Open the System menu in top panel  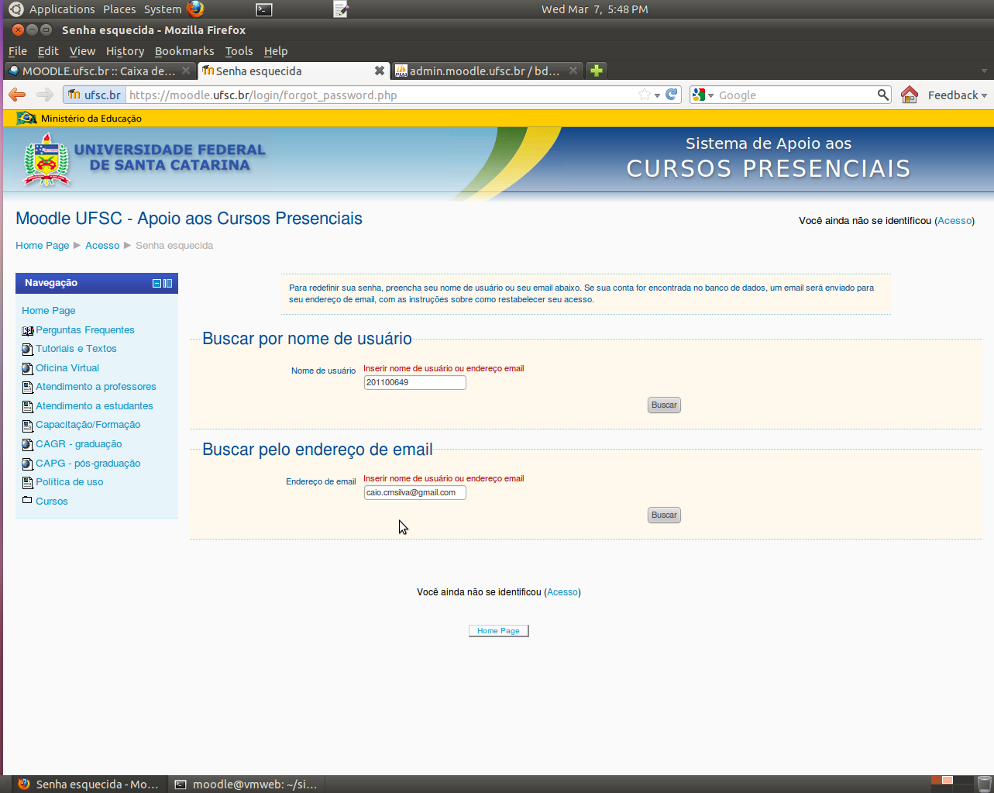click(x=163, y=9)
